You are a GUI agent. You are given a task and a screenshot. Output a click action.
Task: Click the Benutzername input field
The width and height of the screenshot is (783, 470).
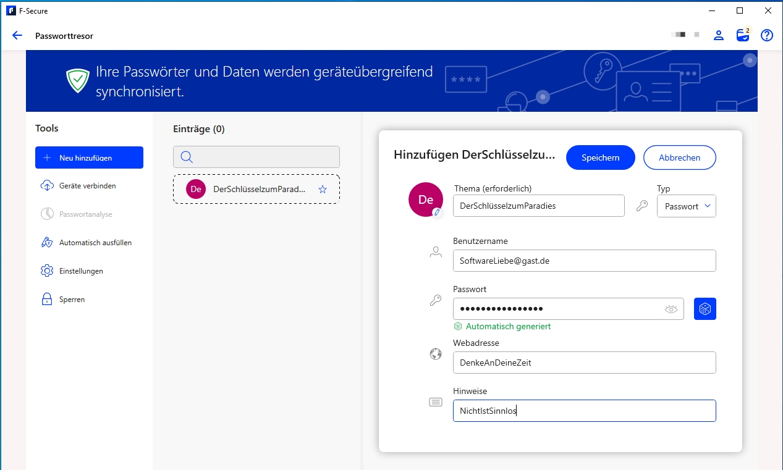584,261
